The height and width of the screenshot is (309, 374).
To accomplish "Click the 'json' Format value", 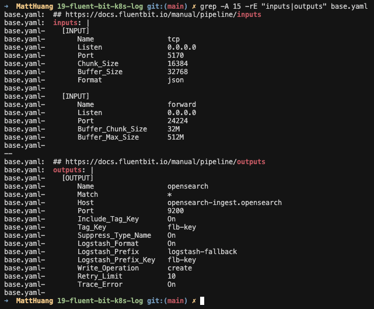I will pyautogui.click(x=176, y=80).
